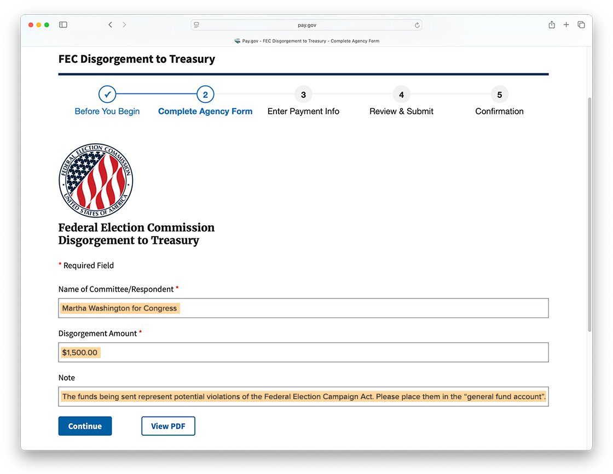Click the Federal Election Commission seal
The width and height of the screenshot is (613, 474).
(x=96, y=180)
